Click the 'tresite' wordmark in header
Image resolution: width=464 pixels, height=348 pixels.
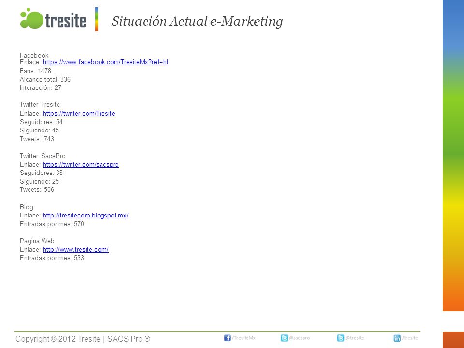tap(66, 20)
